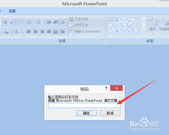The height and width of the screenshot is (135, 169).
Task: Select the horizontal Text Box shape
Action: coord(111,20)
